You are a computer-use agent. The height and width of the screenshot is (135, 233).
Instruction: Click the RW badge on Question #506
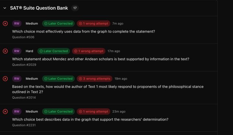17,24
